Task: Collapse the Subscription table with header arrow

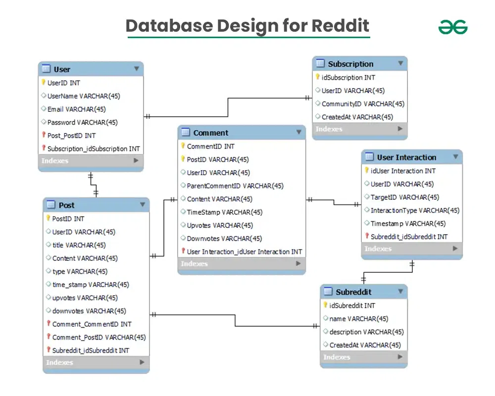Action: [x=400, y=63]
